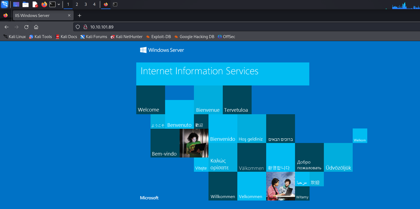Launch the text editor panel icon
420x209 pixels.
(35, 4)
